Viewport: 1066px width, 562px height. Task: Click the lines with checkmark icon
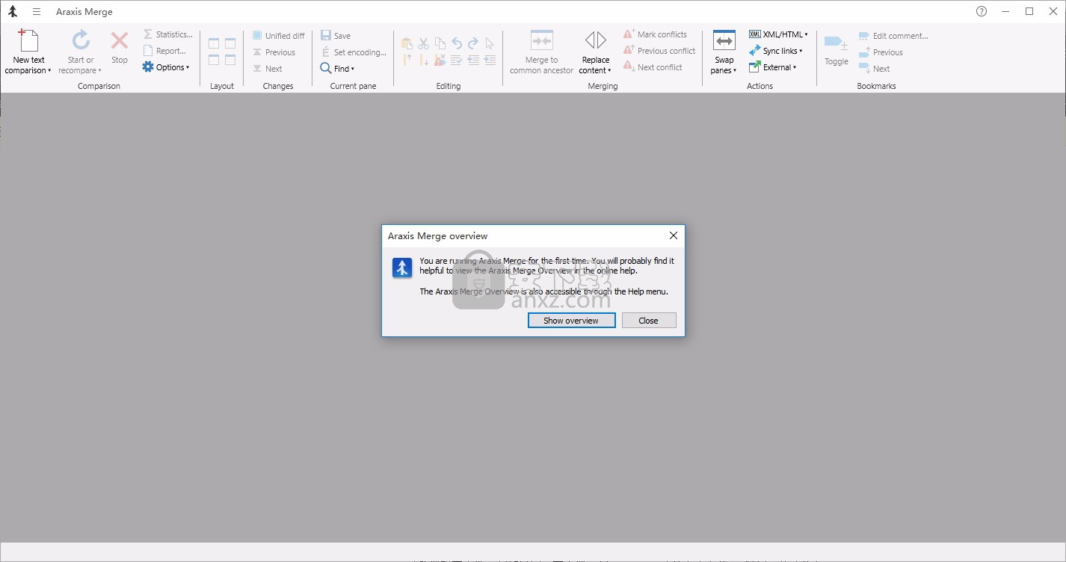point(457,60)
